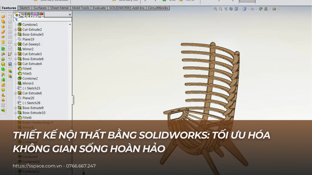Screen dimensions: 312x175
Task: Select Plane20 in the feature tree
Action: tap(28, 98)
